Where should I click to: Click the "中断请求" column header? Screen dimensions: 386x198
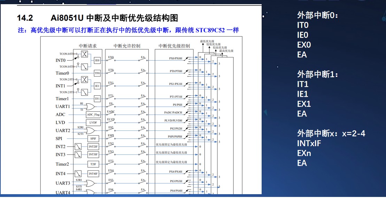click(x=88, y=46)
